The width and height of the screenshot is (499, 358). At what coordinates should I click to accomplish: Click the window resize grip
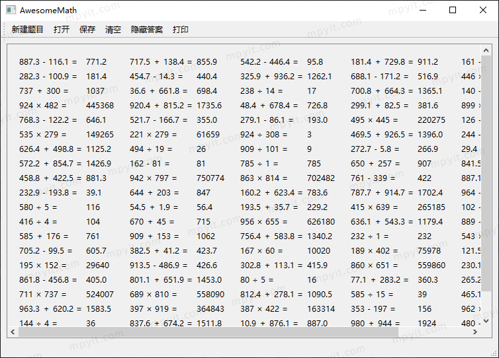[x=495, y=354]
